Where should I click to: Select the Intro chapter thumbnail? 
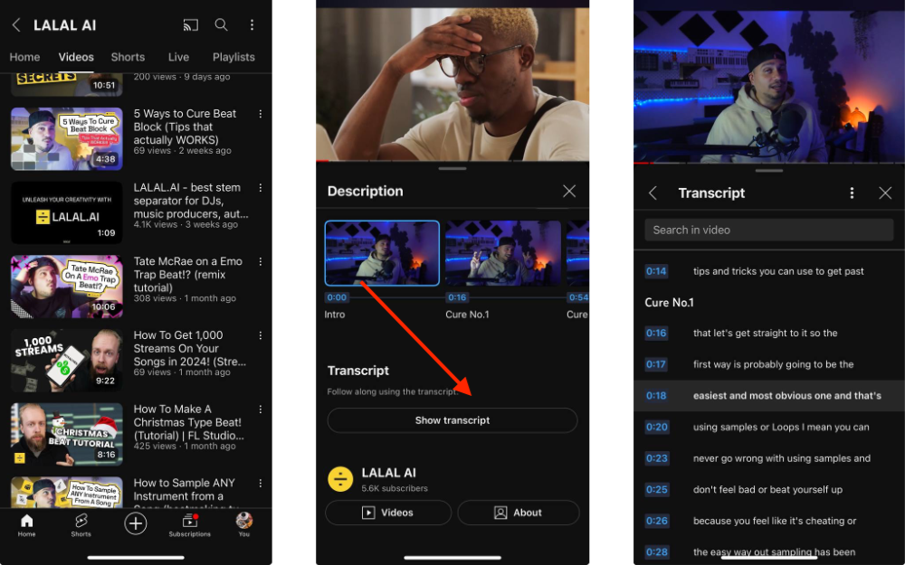point(382,253)
